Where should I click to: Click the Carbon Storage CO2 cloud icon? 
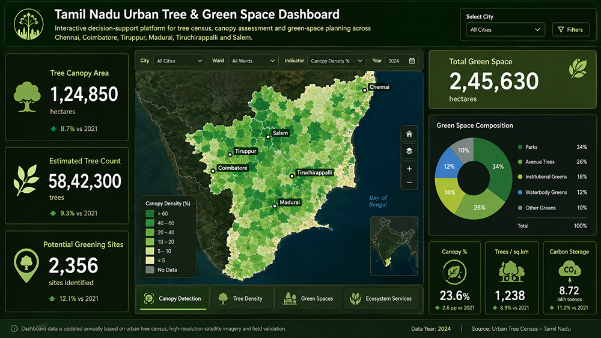[x=569, y=271]
